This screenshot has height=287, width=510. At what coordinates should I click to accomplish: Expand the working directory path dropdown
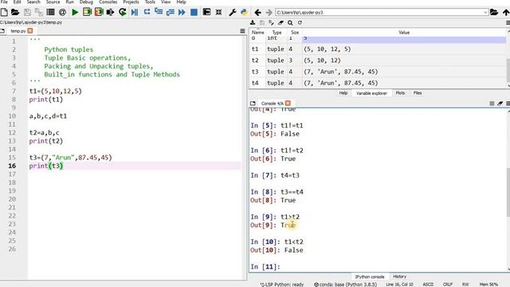[x=485, y=13]
